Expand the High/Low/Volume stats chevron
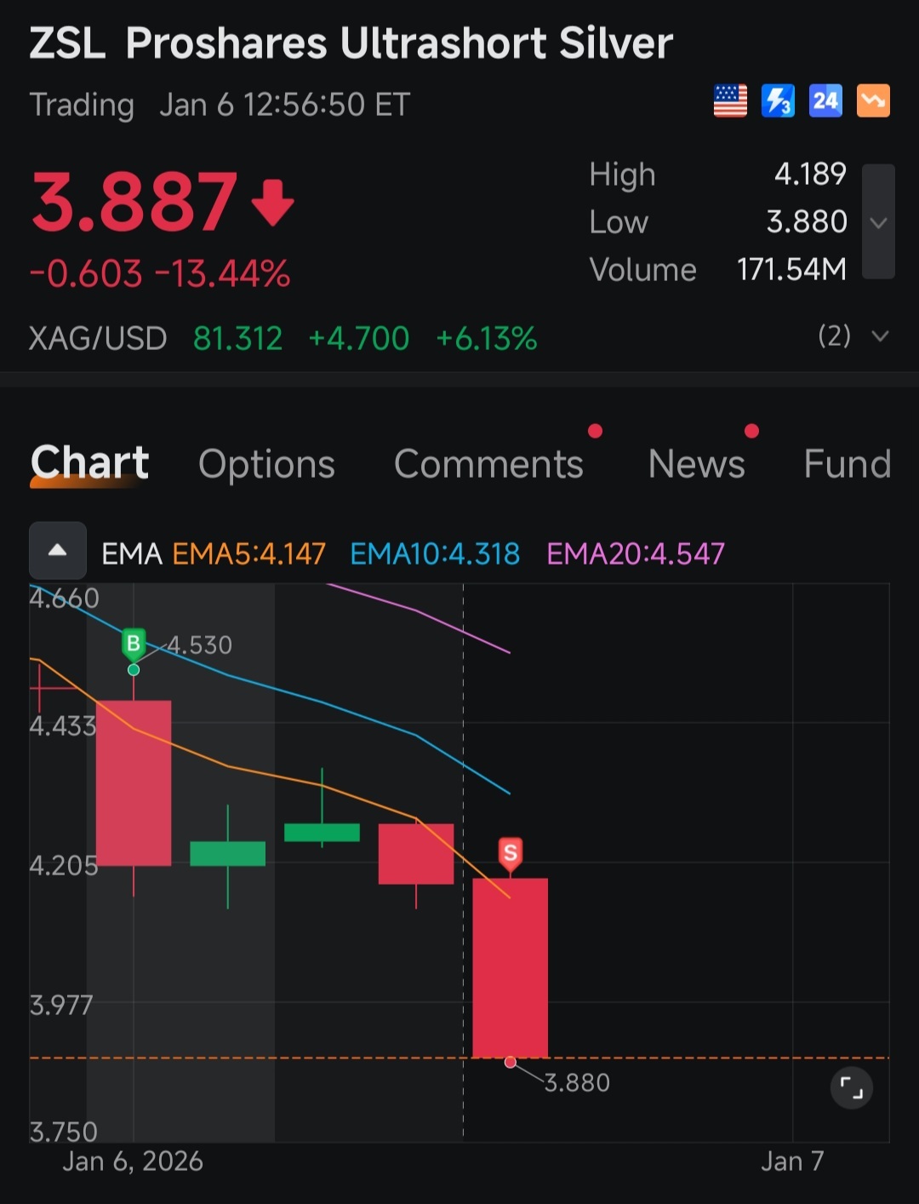Image resolution: width=919 pixels, height=1204 pixels. pos(878,222)
